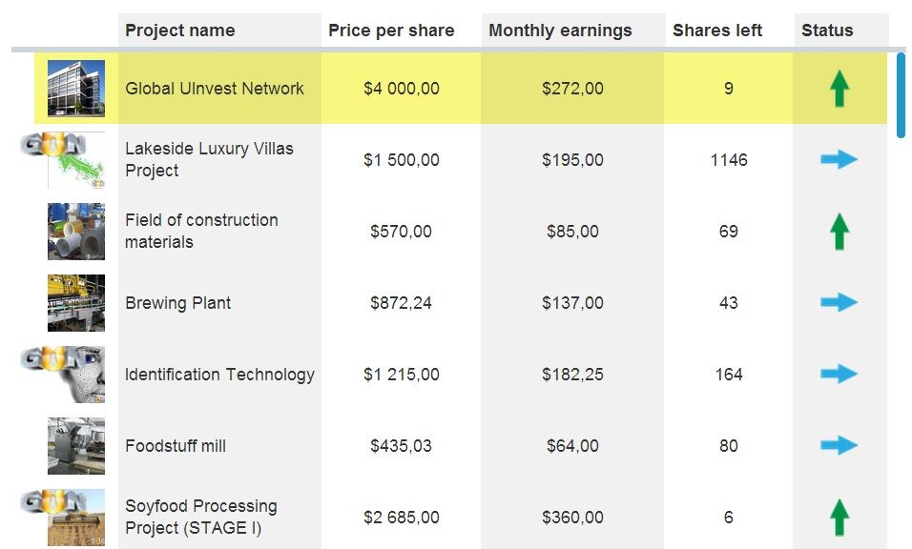Click green up arrow for construction materials row
Image resolution: width=912 pixels, height=549 pixels.
839,232
